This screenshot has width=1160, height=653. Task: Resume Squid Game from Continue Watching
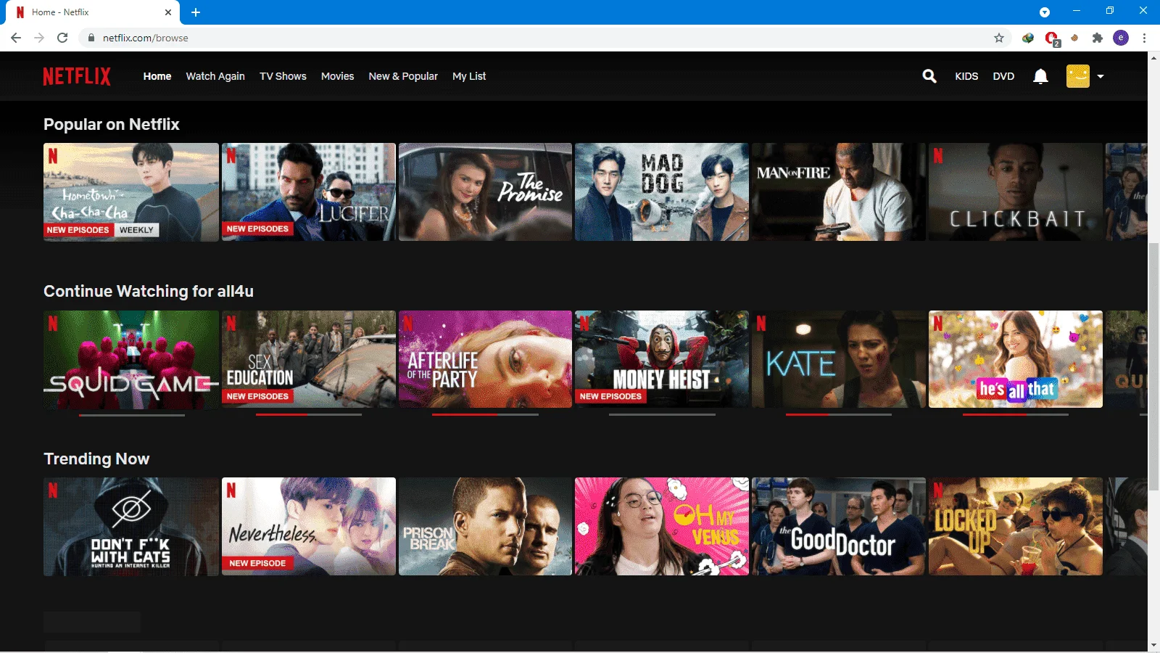click(x=131, y=359)
